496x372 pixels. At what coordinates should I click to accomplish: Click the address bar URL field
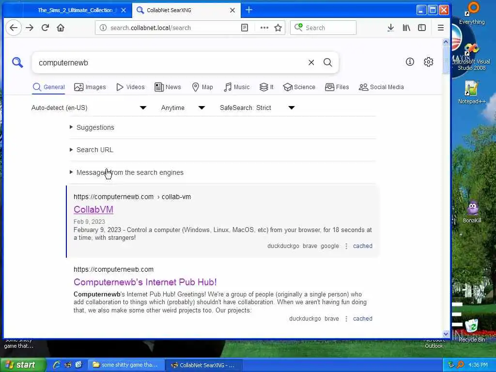click(174, 28)
